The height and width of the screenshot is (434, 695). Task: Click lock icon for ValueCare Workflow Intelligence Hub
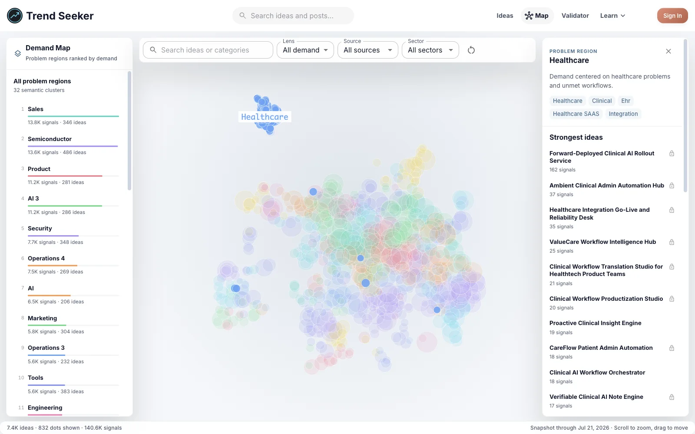click(x=672, y=242)
